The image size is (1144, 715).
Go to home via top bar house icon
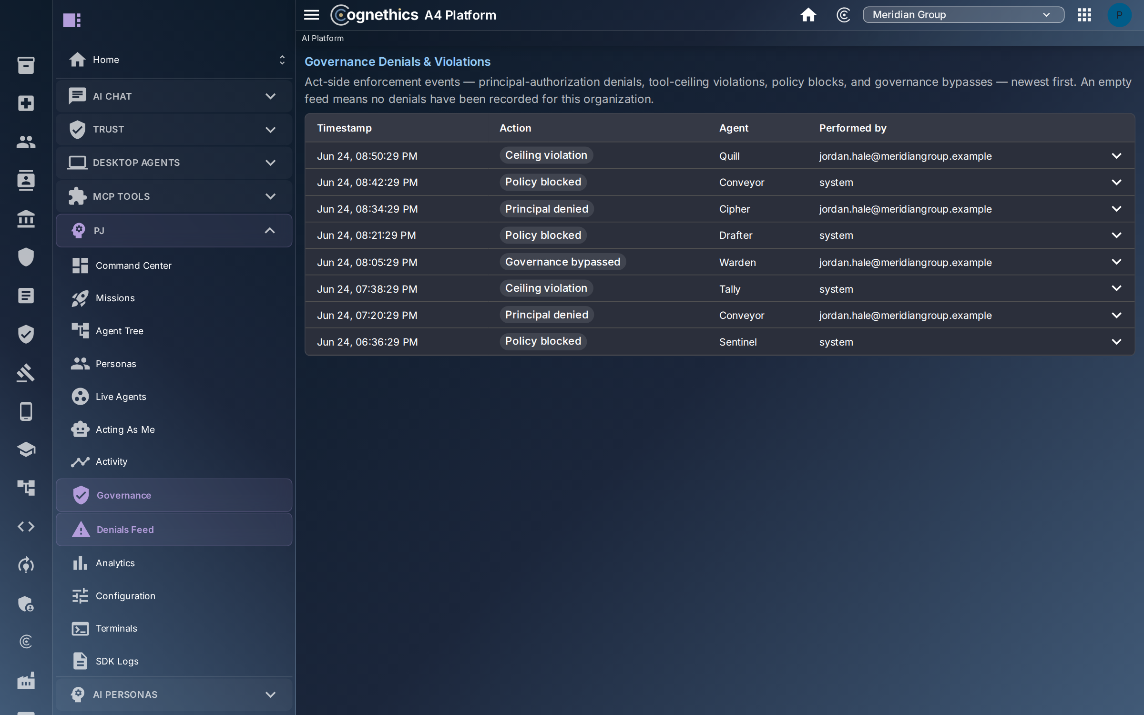pyautogui.click(x=808, y=15)
